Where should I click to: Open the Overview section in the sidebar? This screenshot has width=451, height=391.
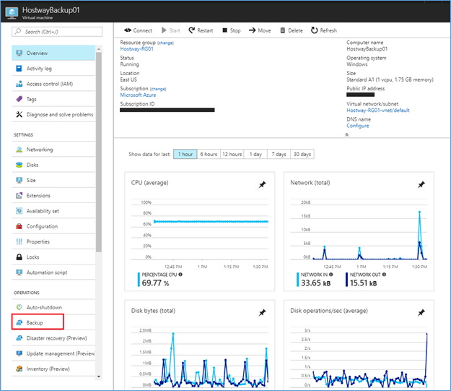click(x=53, y=53)
